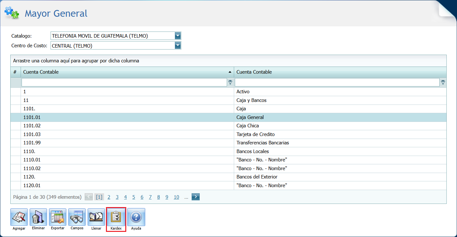The width and height of the screenshot is (457, 237).
Task: Click the account code filter input field
Action: 124,82
